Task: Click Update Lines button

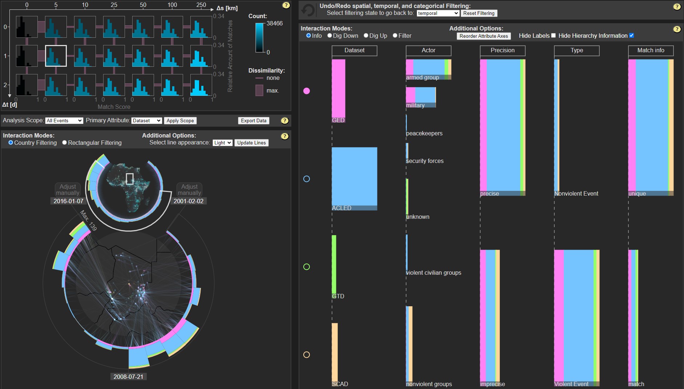Action: pyautogui.click(x=251, y=143)
